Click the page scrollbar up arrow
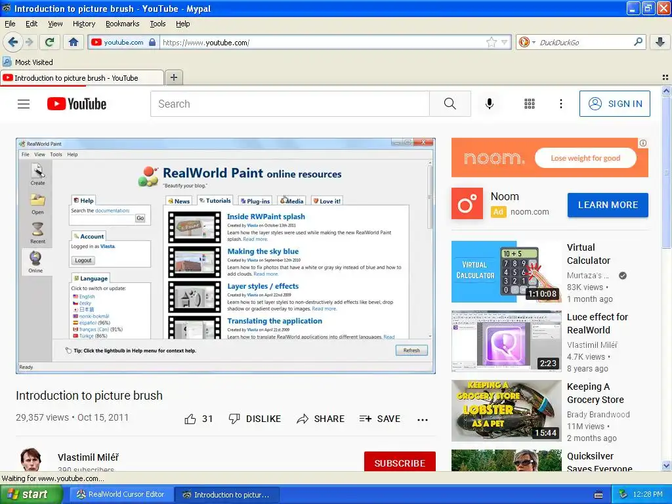672x504 pixels. tap(666, 91)
